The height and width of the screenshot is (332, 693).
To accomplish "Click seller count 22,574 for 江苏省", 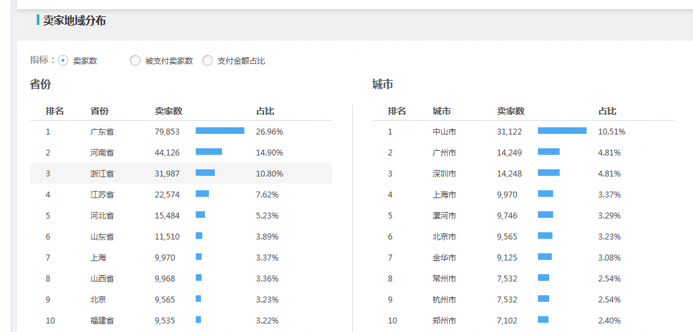I will click(167, 195).
